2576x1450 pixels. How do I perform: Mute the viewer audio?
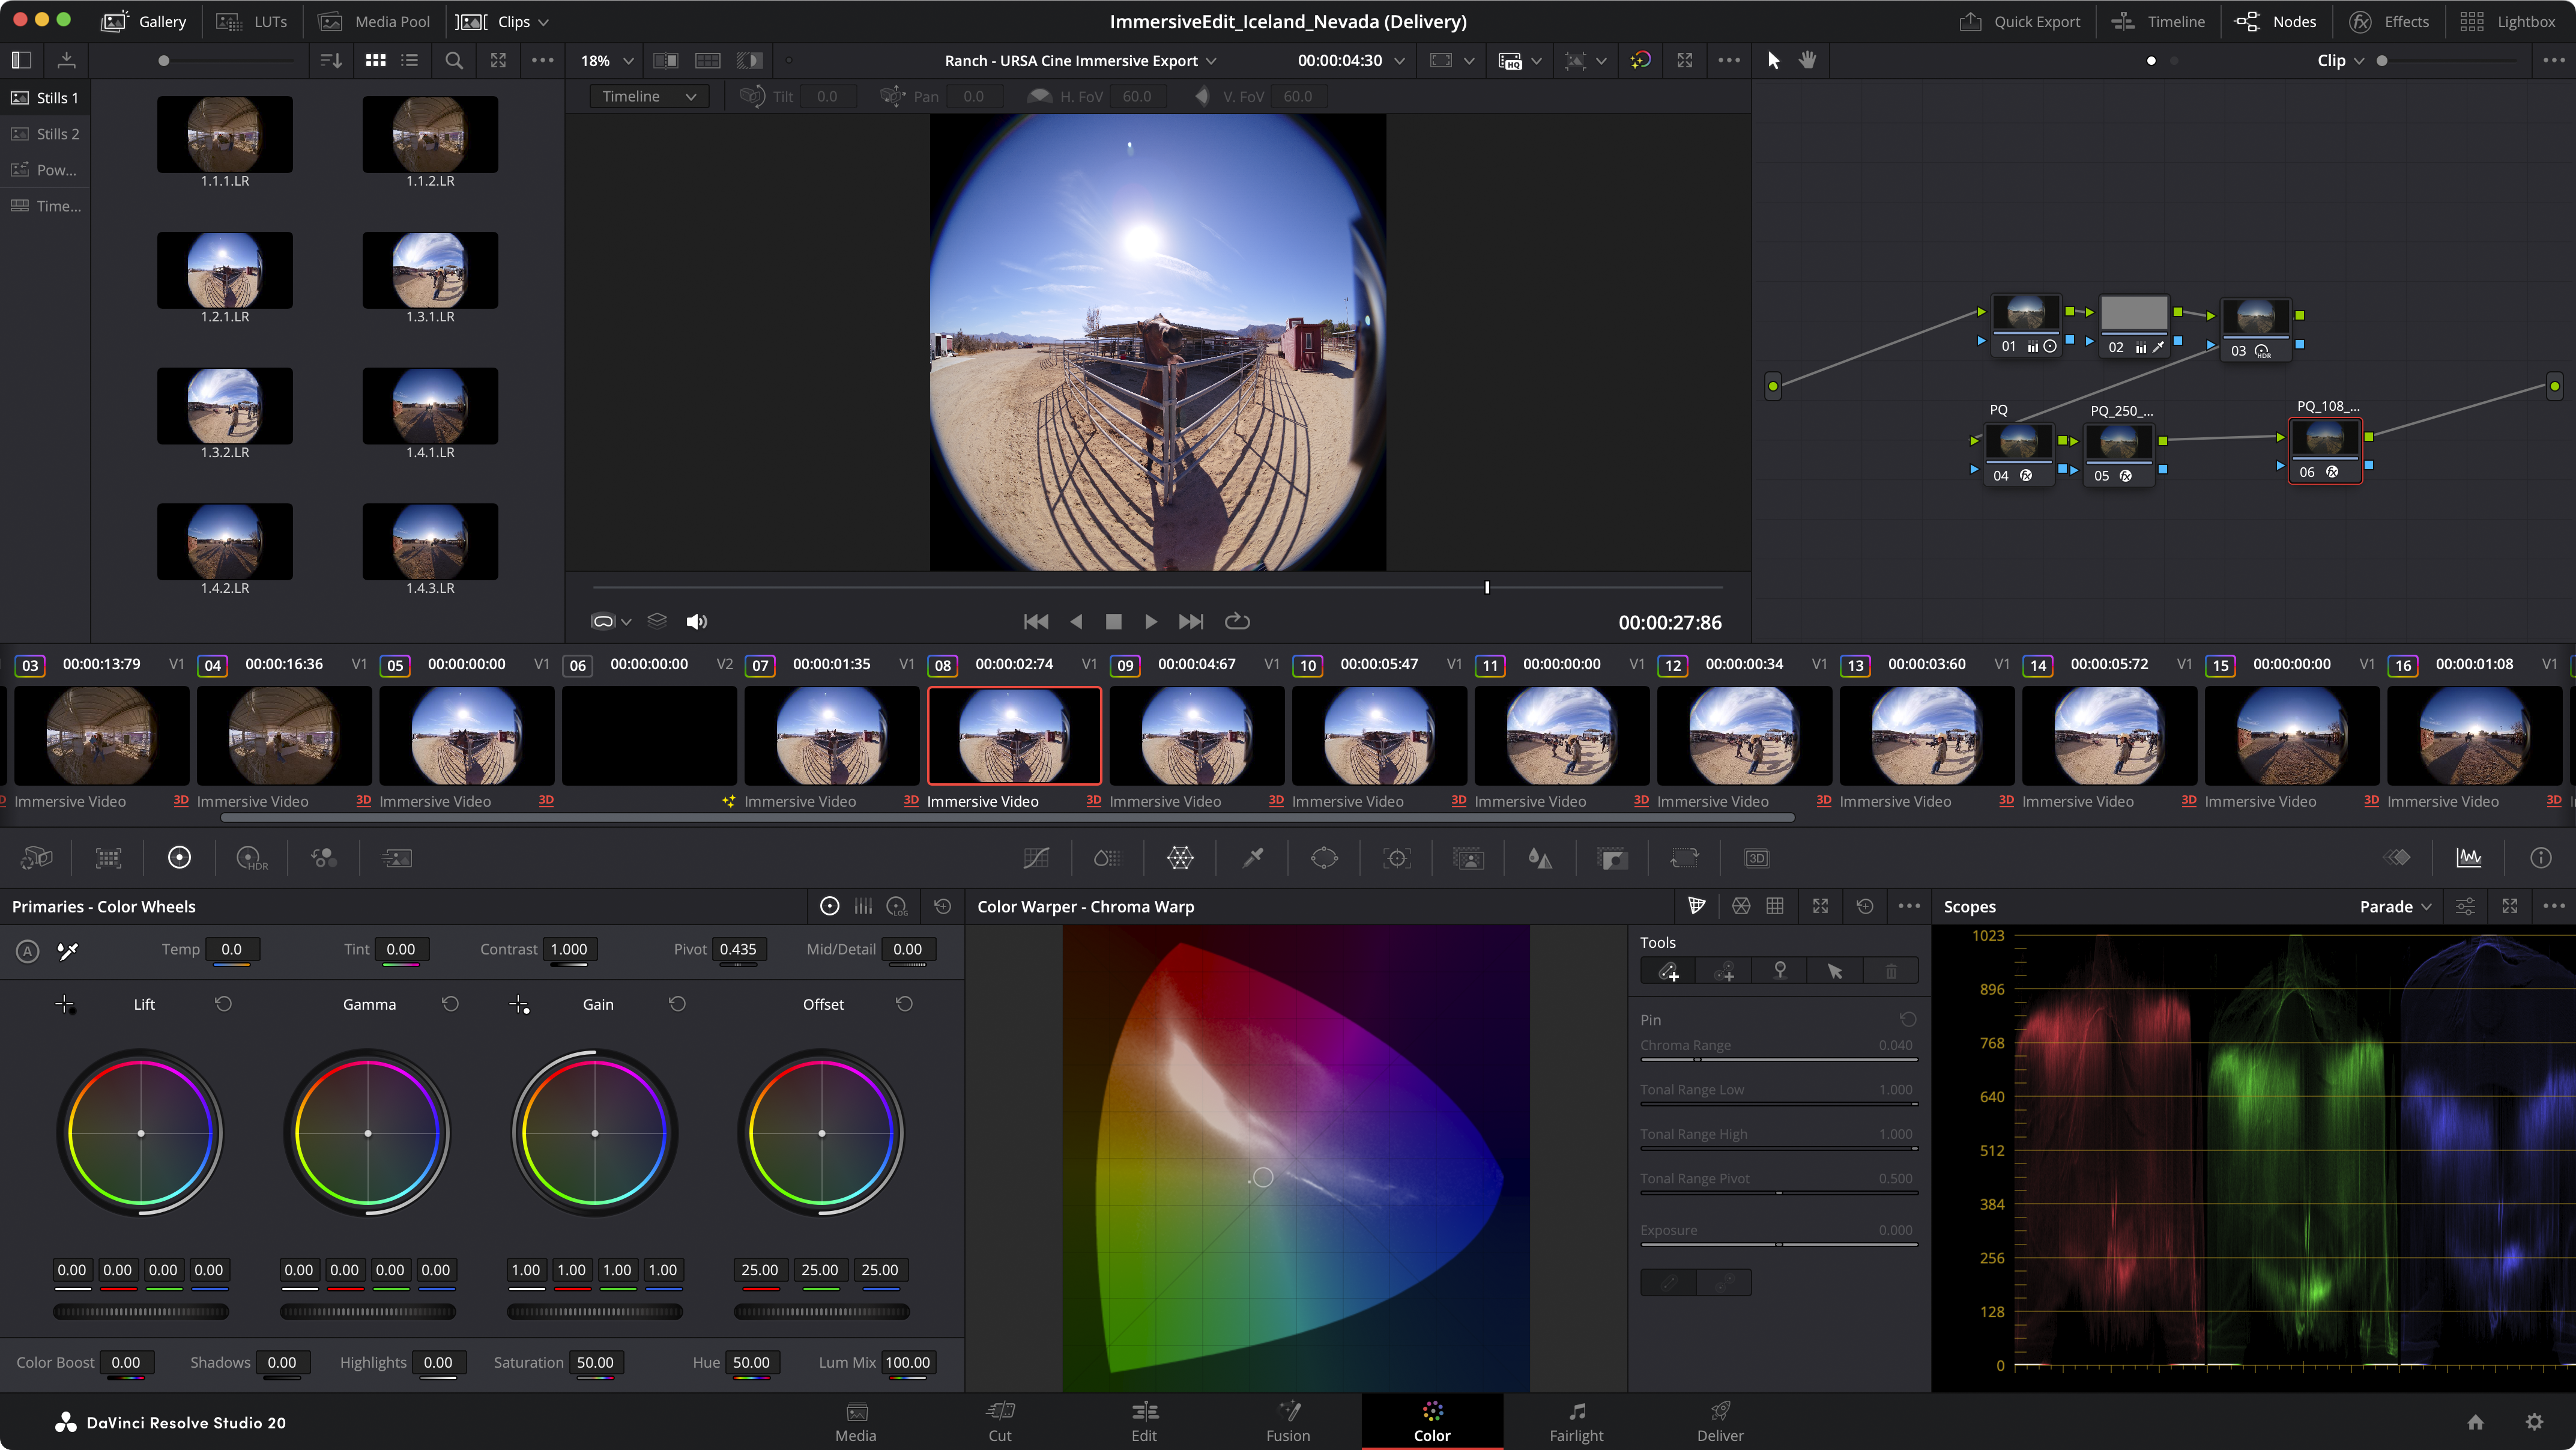pyautogui.click(x=697, y=620)
